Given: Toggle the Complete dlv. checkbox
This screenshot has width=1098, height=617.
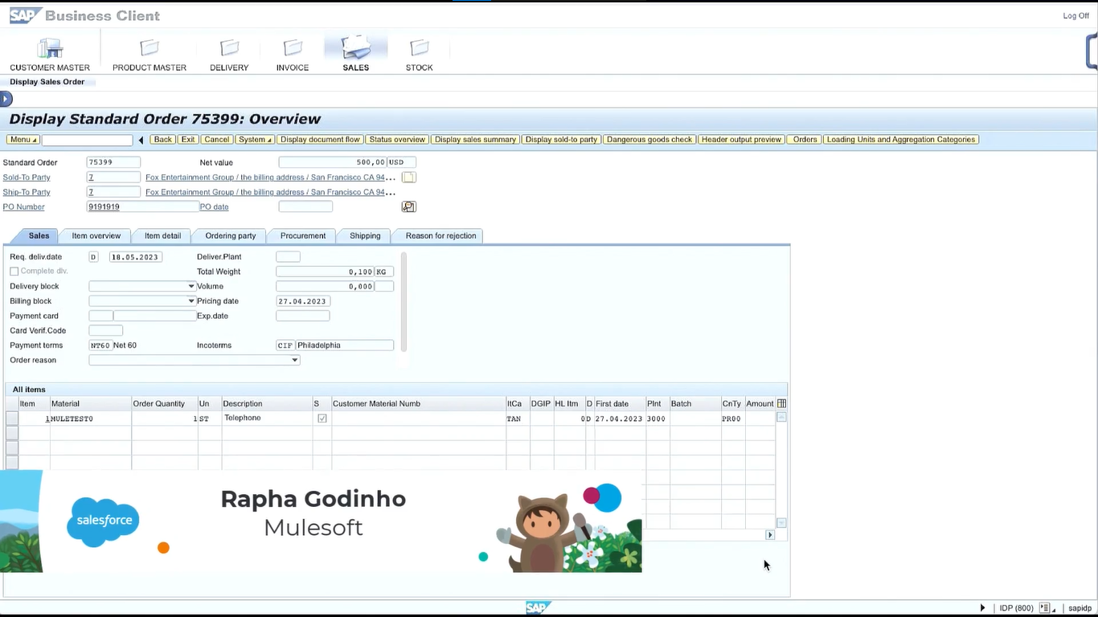Looking at the screenshot, I should coord(14,272).
